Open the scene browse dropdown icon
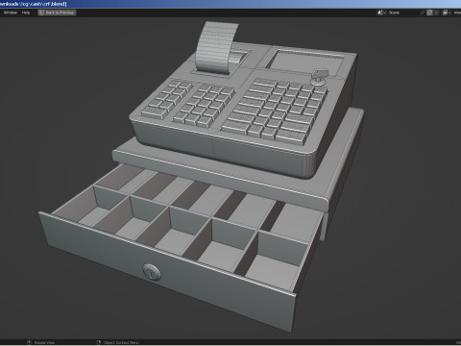Image resolution: width=461 pixels, height=346 pixels. click(x=381, y=12)
